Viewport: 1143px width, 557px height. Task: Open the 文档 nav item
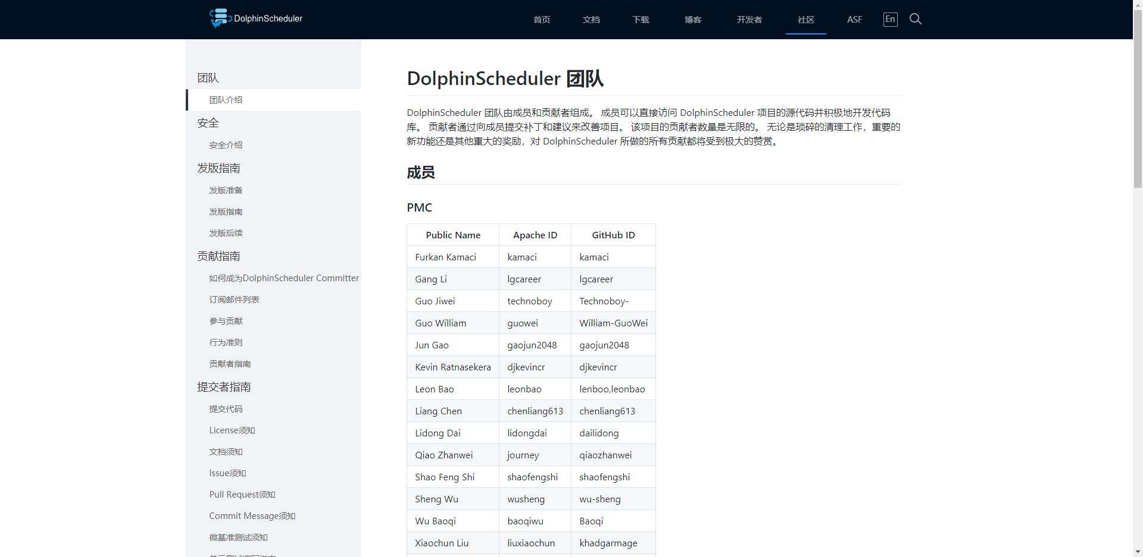[591, 20]
